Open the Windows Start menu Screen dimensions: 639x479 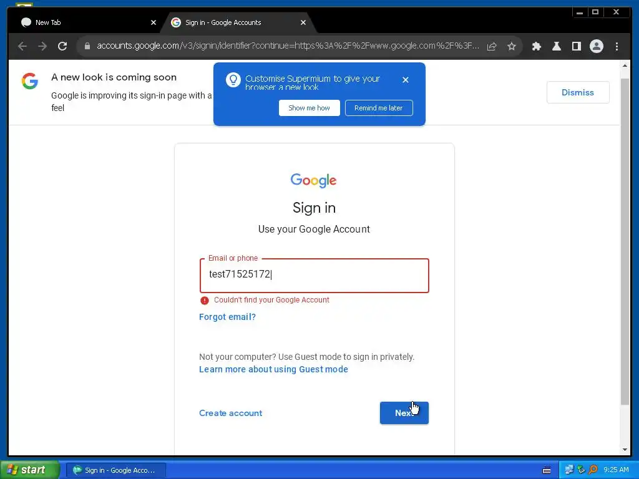pyautogui.click(x=29, y=470)
